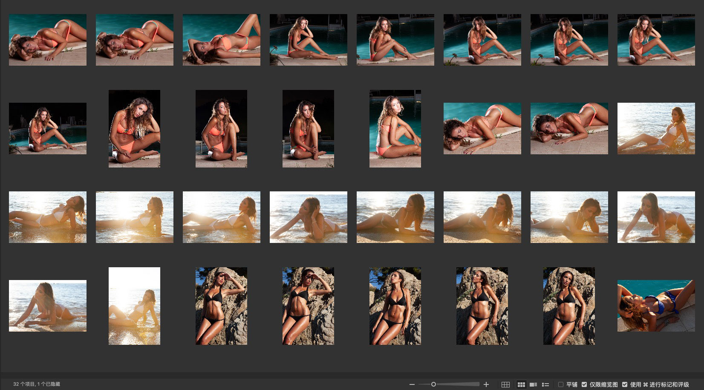Click the plus icon to enlarge thumbnails
704x390 pixels.
(486, 384)
